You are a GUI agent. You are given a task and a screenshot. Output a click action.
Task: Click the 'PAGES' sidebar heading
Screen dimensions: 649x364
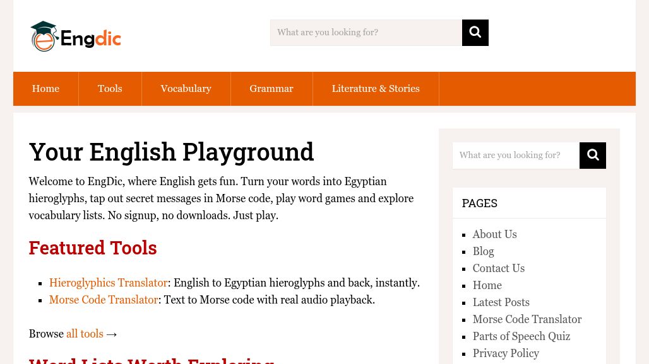[x=479, y=203]
